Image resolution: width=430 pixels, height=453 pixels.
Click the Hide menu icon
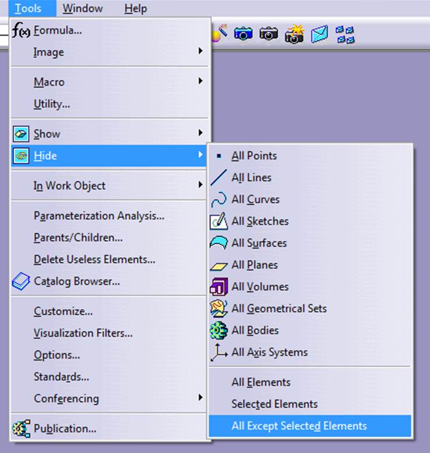[x=21, y=156]
